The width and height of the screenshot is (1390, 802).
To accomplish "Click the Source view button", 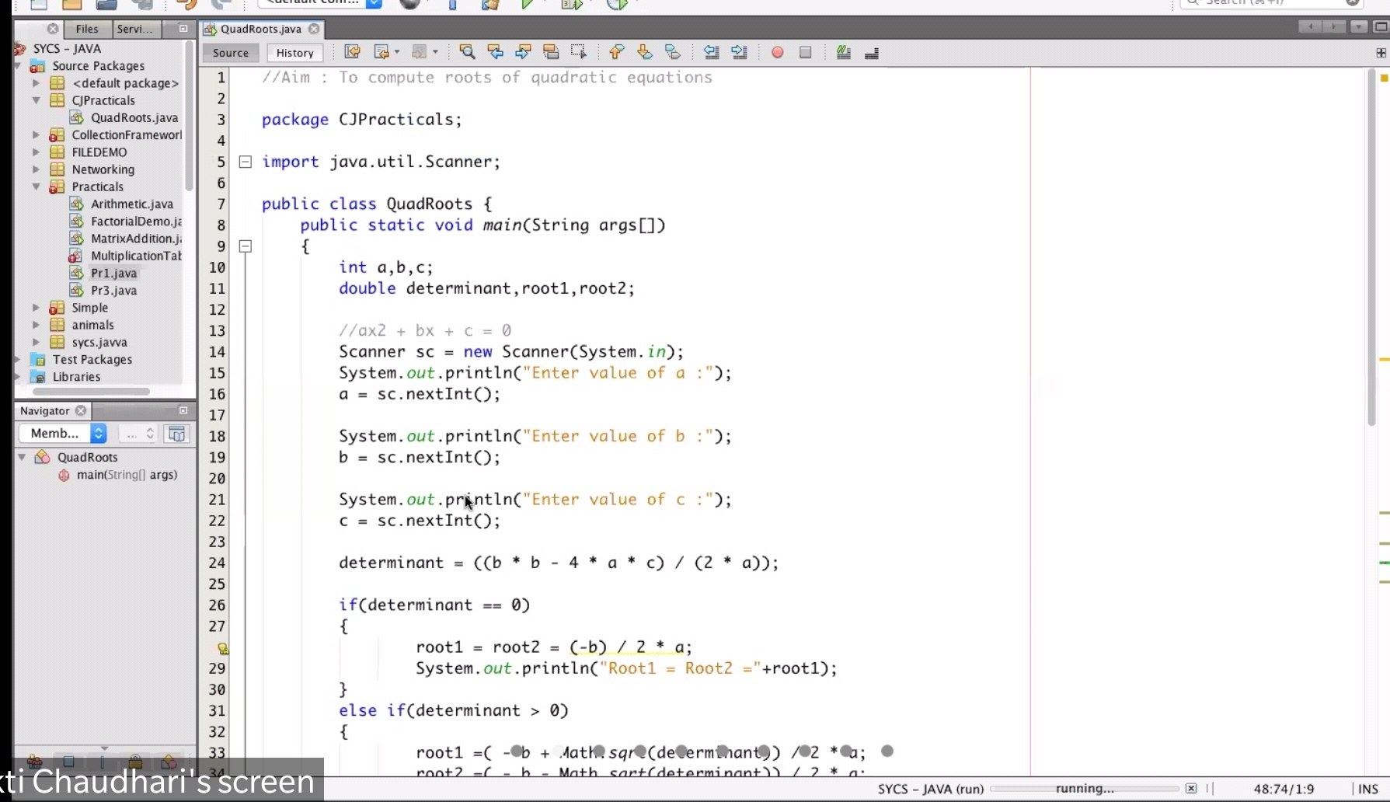I will (x=231, y=53).
